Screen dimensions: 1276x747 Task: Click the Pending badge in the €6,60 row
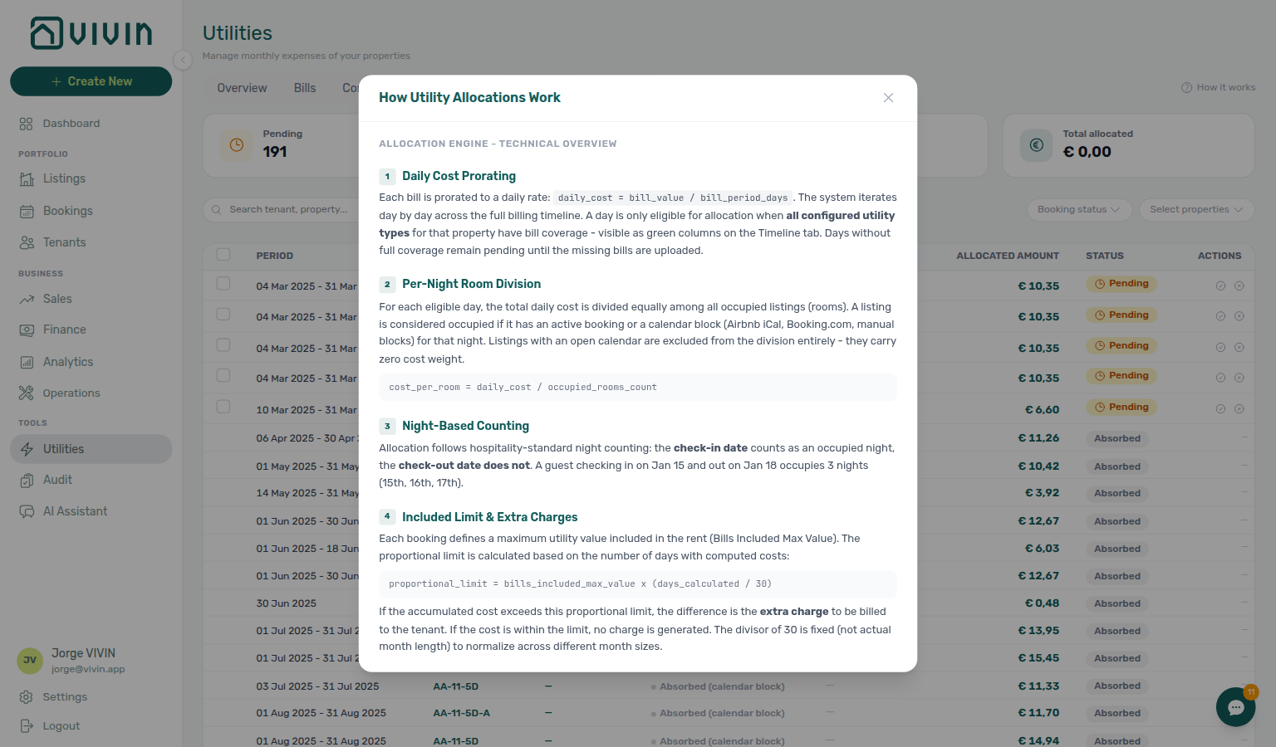tap(1121, 408)
